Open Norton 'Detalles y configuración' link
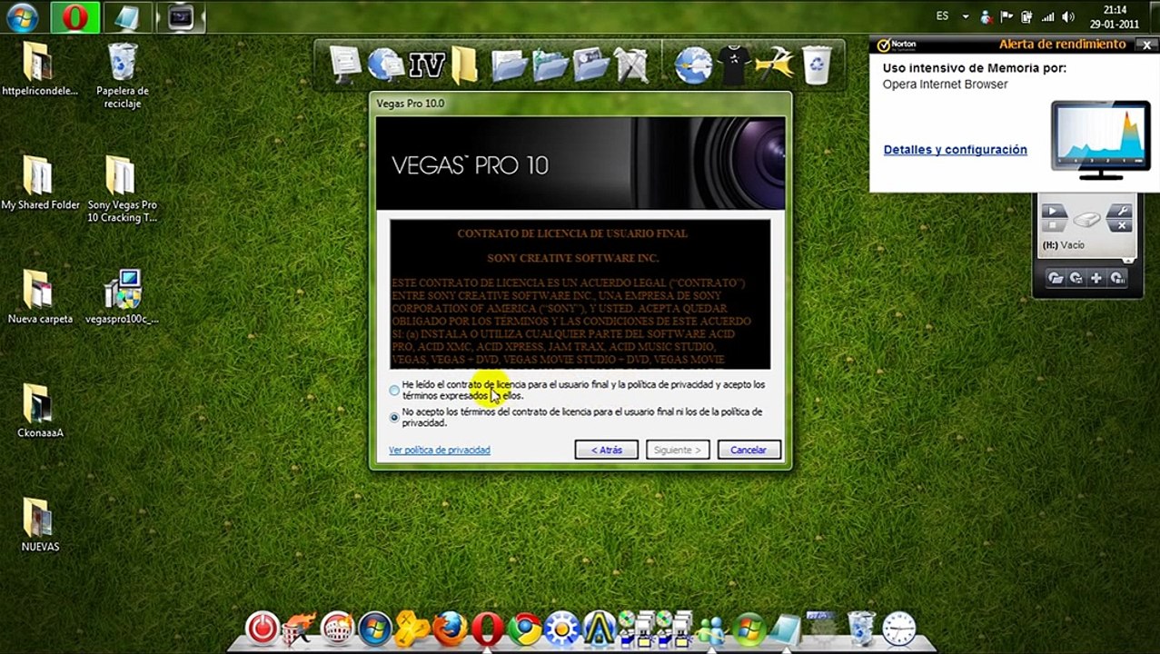This screenshot has width=1160, height=654. 955,150
